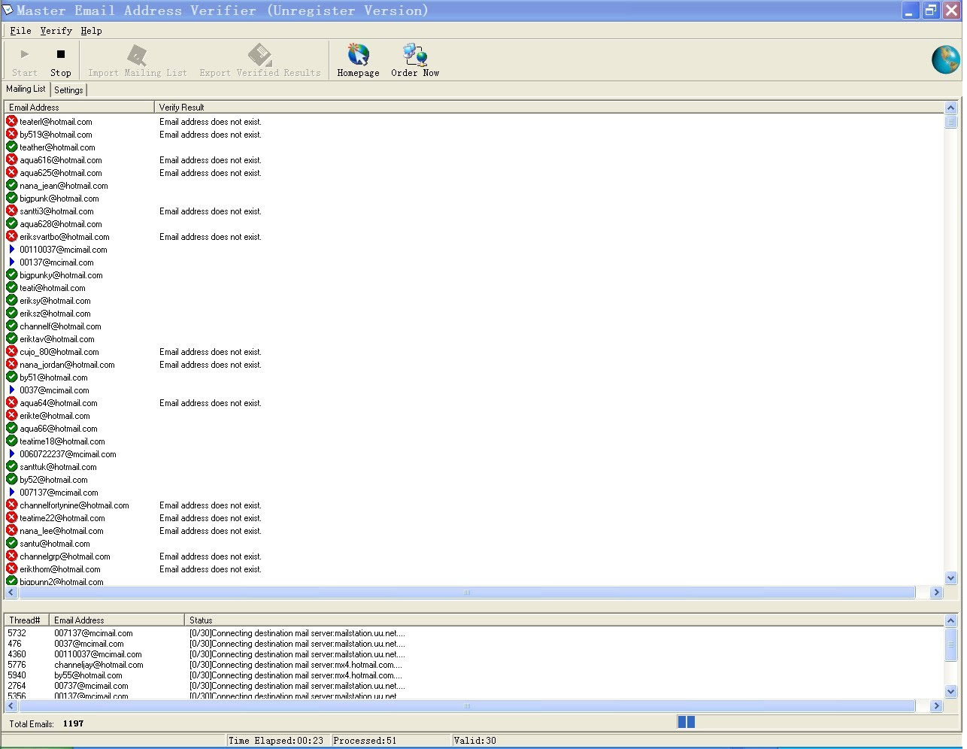This screenshot has height=749, width=967.
Task: Open the Help menu
Action: pos(91,31)
